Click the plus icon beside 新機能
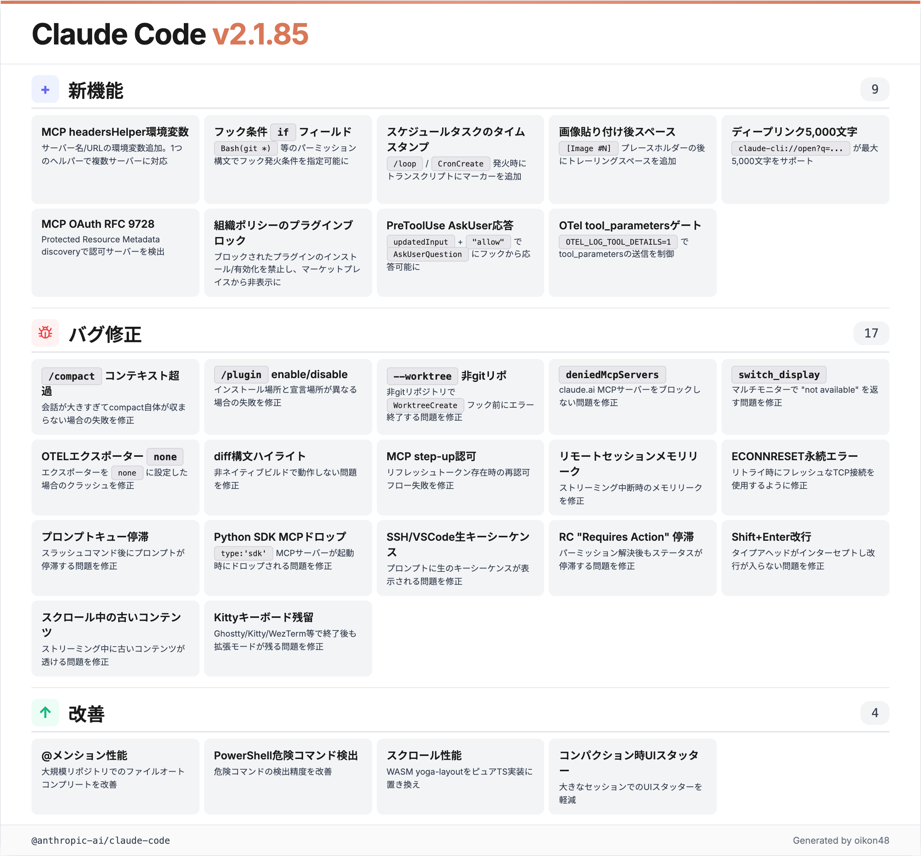Screen dimensions: 921x856 click(x=45, y=89)
